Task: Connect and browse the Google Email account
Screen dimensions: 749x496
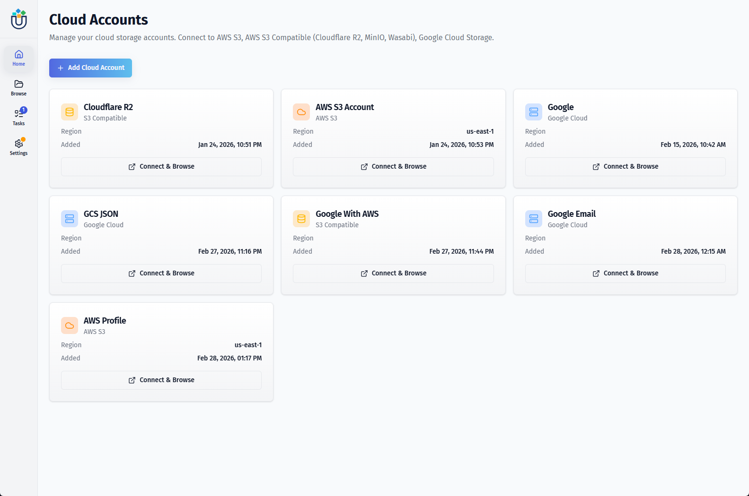Action: (x=625, y=274)
